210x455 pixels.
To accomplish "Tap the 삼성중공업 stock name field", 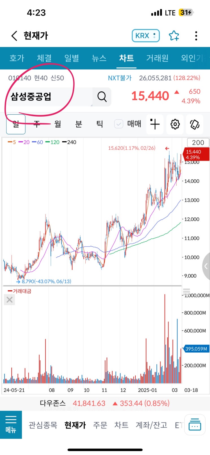I will click(x=49, y=97).
